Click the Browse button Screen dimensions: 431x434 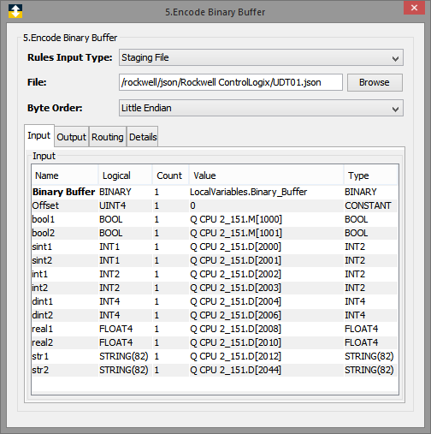(x=375, y=82)
